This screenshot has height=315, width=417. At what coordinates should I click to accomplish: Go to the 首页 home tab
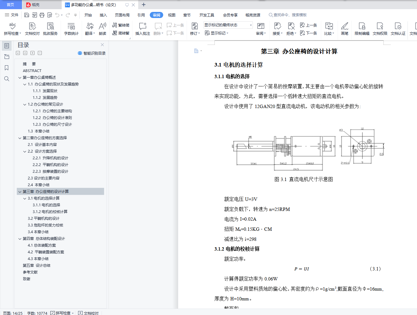click(11, 5)
